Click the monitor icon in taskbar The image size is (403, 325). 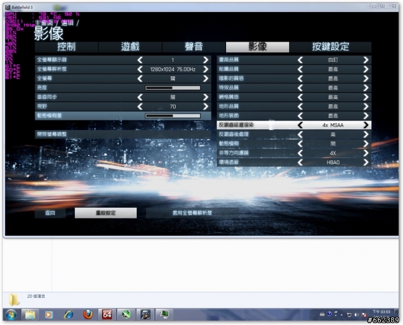point(164,314)
